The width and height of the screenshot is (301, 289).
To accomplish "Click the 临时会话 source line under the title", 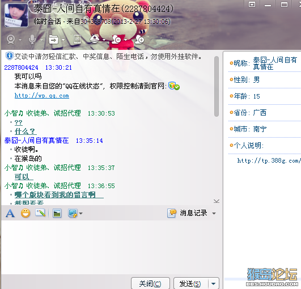I will point(102,22).
